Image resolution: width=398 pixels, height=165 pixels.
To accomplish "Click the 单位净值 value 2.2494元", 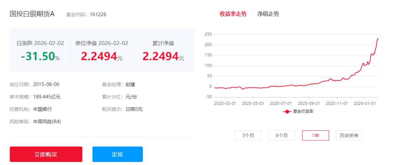I will point(102,56).
